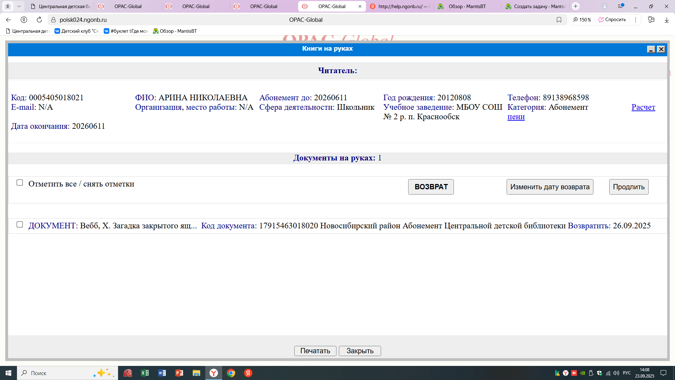Open Google Chrome from the taskbar
This screenshot has width=675, height=380.
(231, 373)
